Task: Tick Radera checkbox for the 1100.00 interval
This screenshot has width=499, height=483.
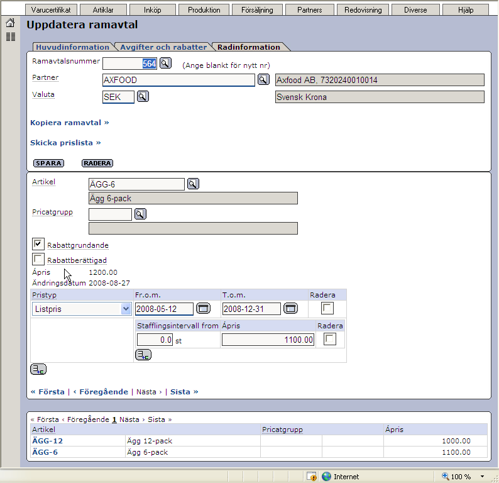Action: [330, 339]
